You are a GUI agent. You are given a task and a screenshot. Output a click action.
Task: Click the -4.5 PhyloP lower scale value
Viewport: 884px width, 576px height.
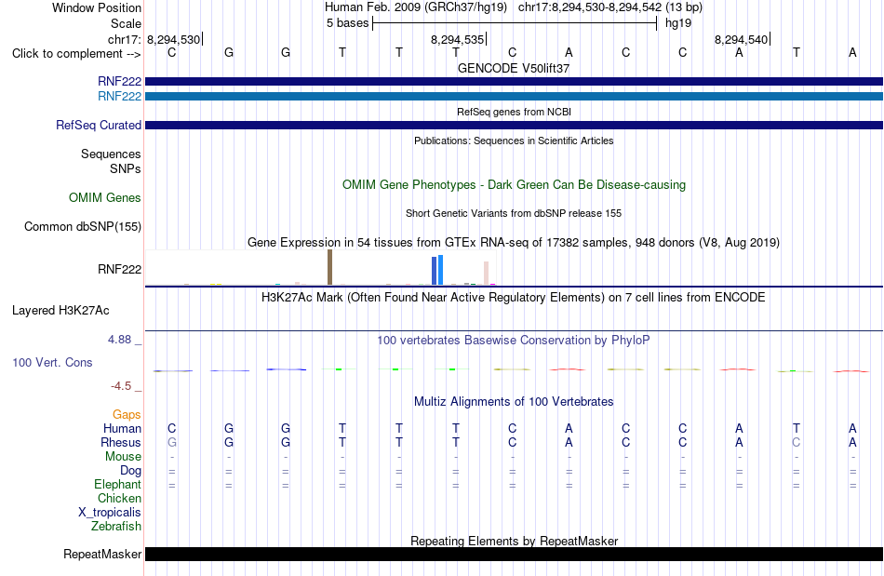point(121,386)
